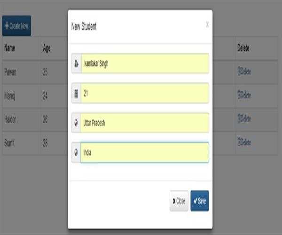Close the New Student dialog with X
This screenshot has width=282, height=235.
tap(207, 25)
